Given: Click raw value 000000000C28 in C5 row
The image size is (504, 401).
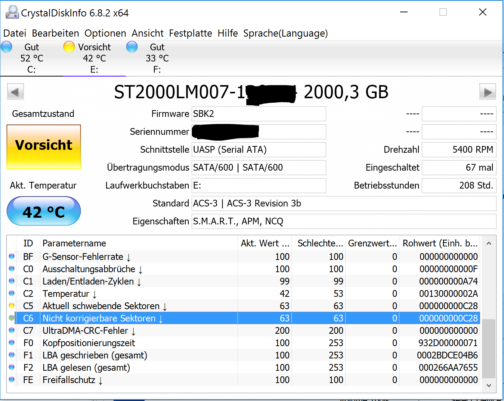Looking at the screenshot, I should tap(448, 306).
